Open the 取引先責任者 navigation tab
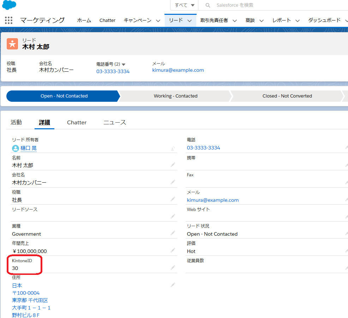The height and width of the screenshot is (318, 348). pos(214,20)
